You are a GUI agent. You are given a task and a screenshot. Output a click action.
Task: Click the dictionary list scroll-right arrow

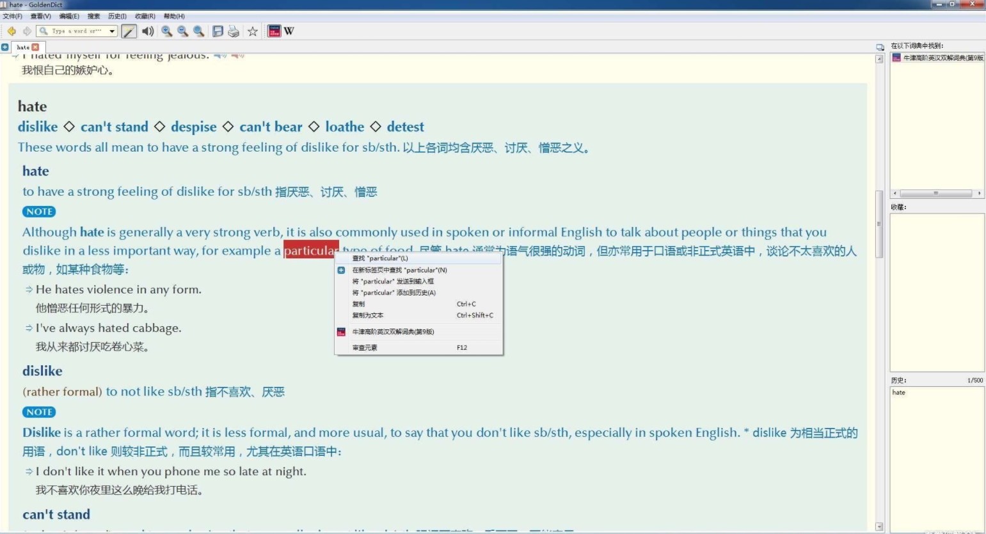coord(980,193)
